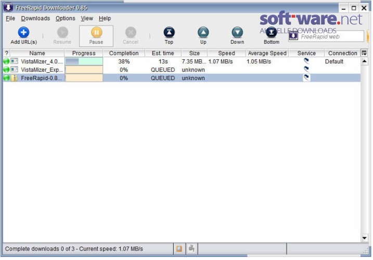Click the clipboard monitoring icon in status bar
This screenshot has height=260, width=373.
(x=179, y=249)
